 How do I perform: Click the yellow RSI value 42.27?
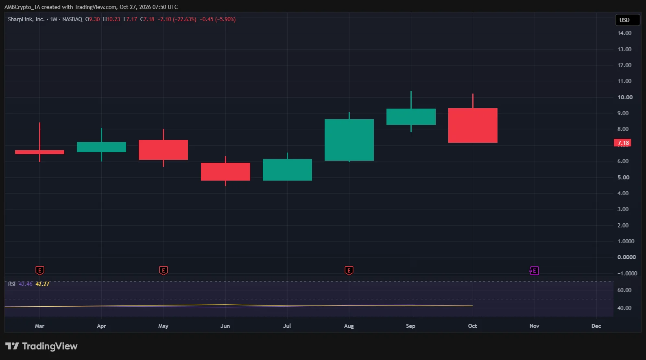tap(42, 284)
